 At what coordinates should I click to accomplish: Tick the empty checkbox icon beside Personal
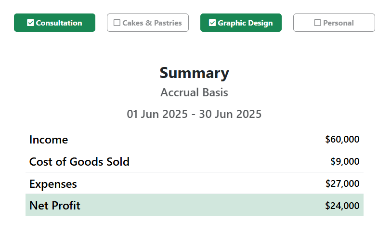(317, 23)
